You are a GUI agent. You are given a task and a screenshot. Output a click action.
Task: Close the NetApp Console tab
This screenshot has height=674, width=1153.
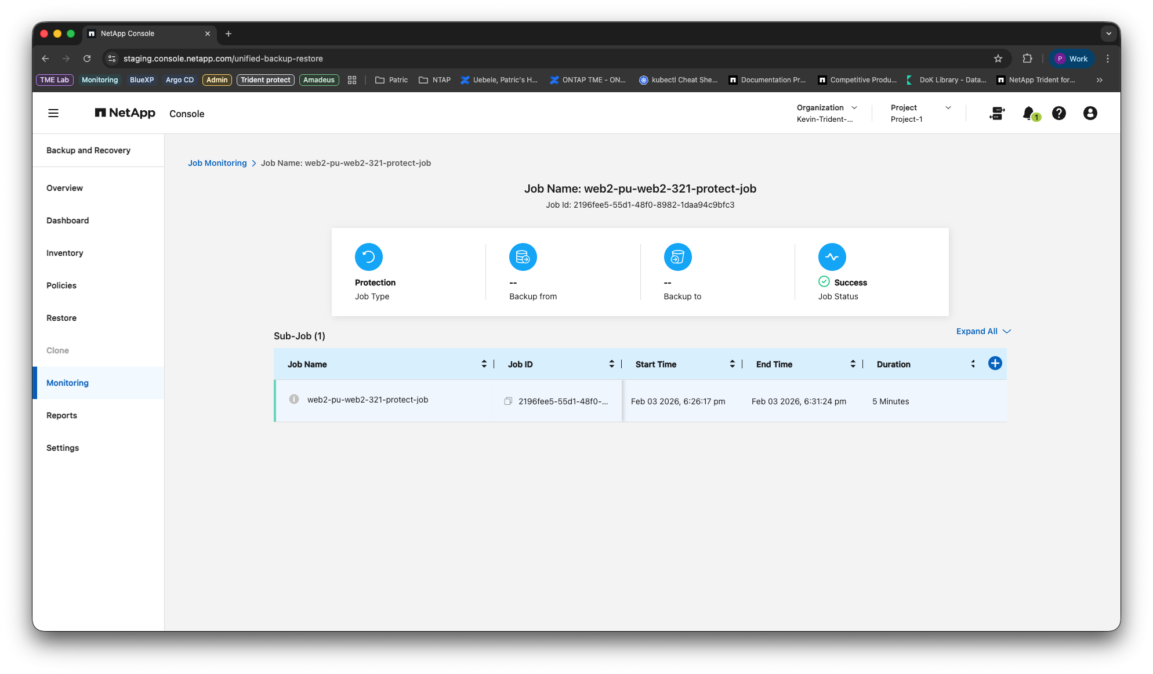point(208,34)
